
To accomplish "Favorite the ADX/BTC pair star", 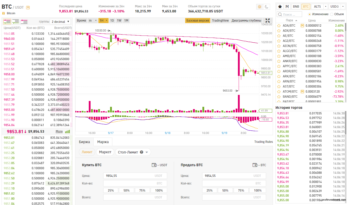I will [279, 31].
